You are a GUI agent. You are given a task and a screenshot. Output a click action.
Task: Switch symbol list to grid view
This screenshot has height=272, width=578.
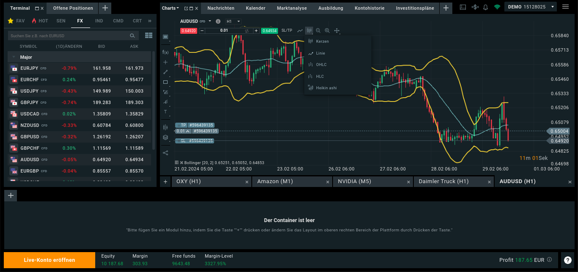(x=149, y=36)
